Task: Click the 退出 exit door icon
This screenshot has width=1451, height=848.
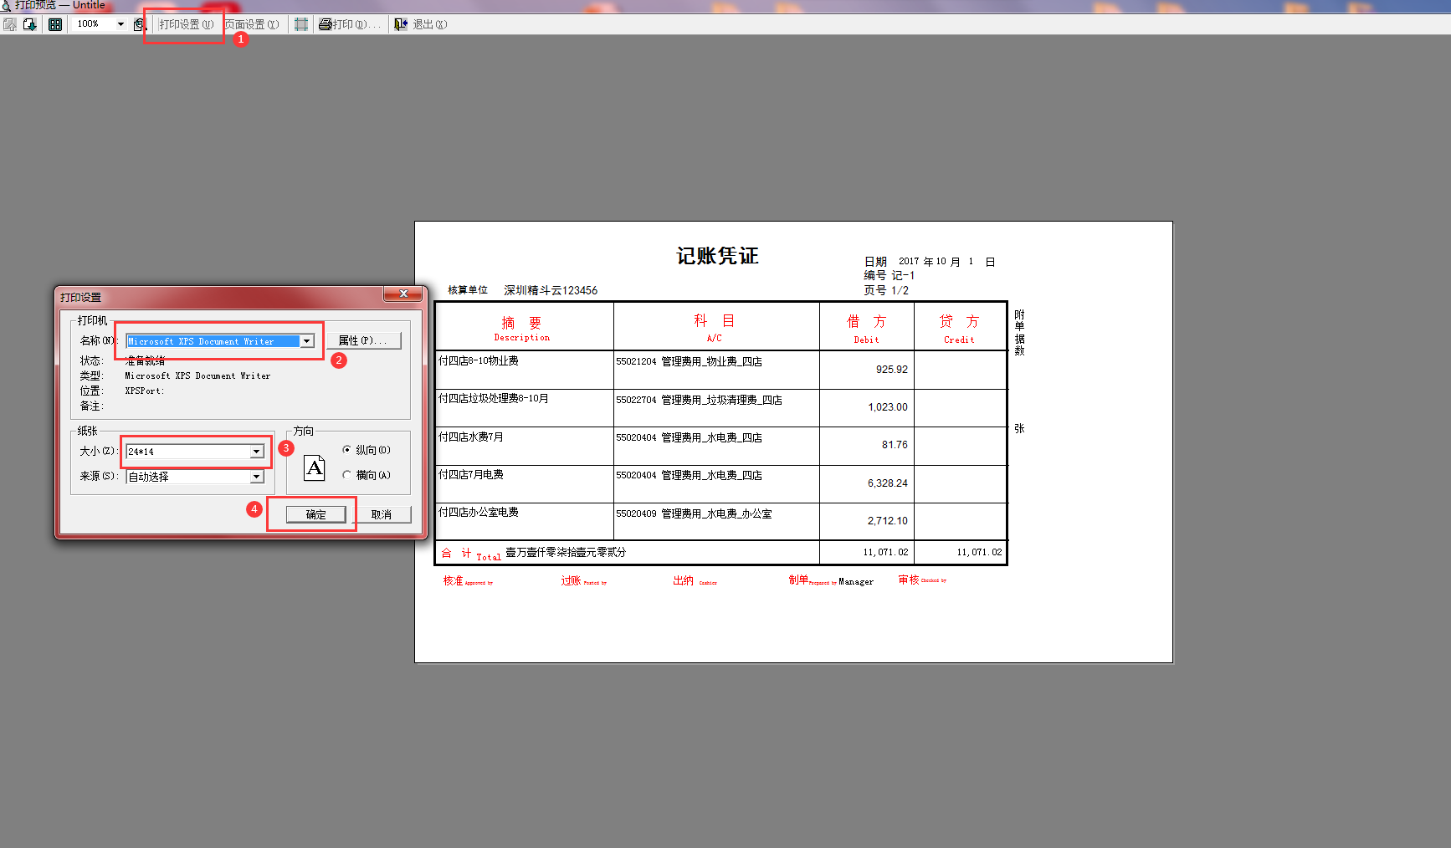Action: pyautogui.click(x=401, y=24)
